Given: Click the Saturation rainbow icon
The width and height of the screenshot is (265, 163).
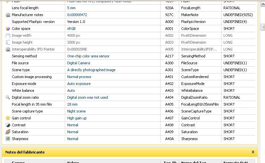Looking at the screenshot, I should click(8, 132).
